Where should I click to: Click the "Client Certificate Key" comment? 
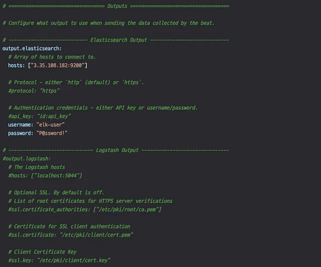[42, 251]
